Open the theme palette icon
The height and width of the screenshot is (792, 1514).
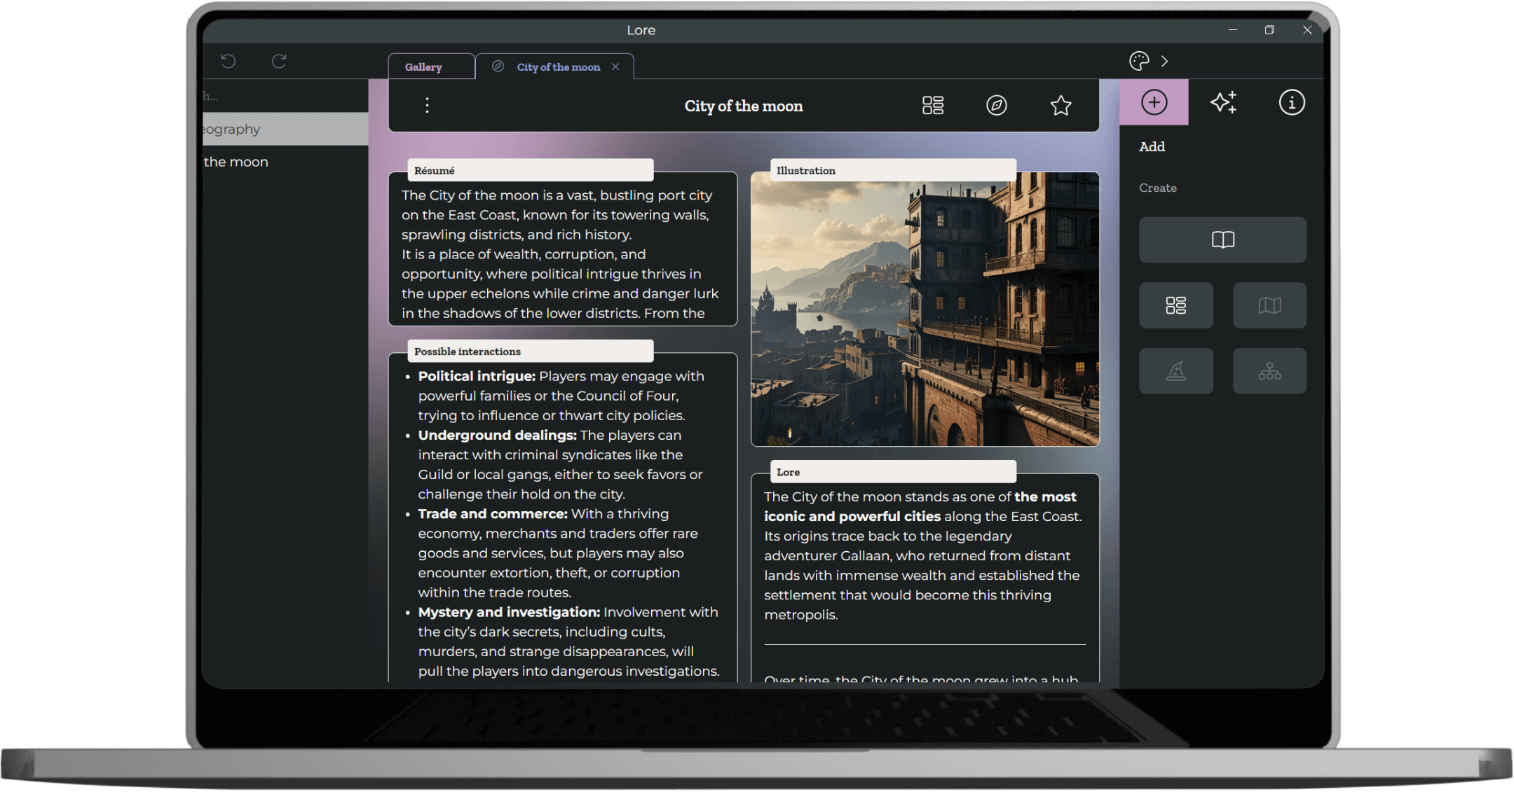(1139, 61)
